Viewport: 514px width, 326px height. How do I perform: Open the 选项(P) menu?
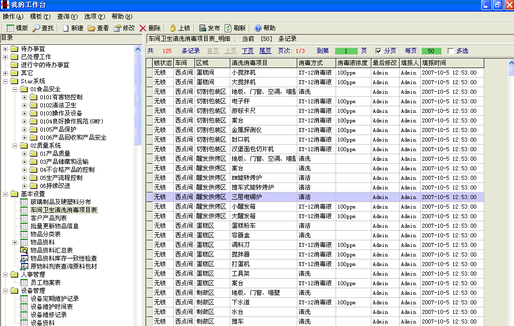click(94, 17)
